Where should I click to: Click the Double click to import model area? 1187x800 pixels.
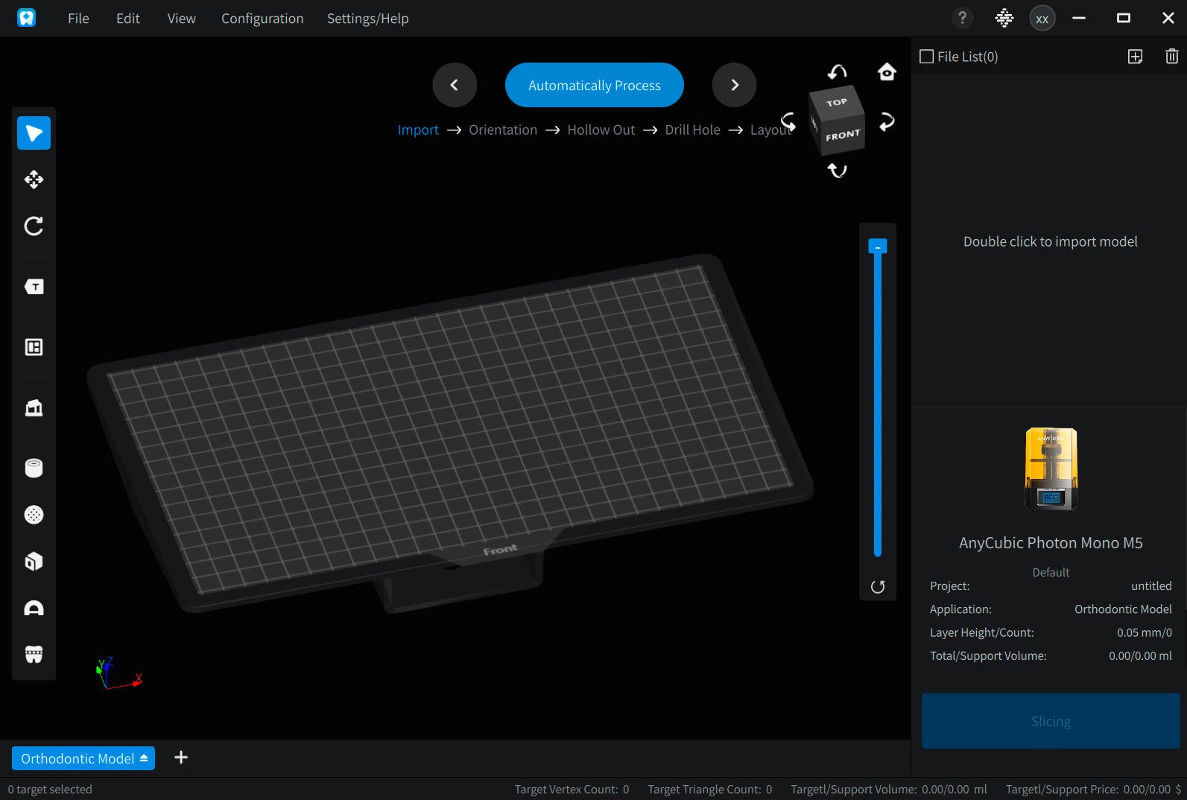1051,241
